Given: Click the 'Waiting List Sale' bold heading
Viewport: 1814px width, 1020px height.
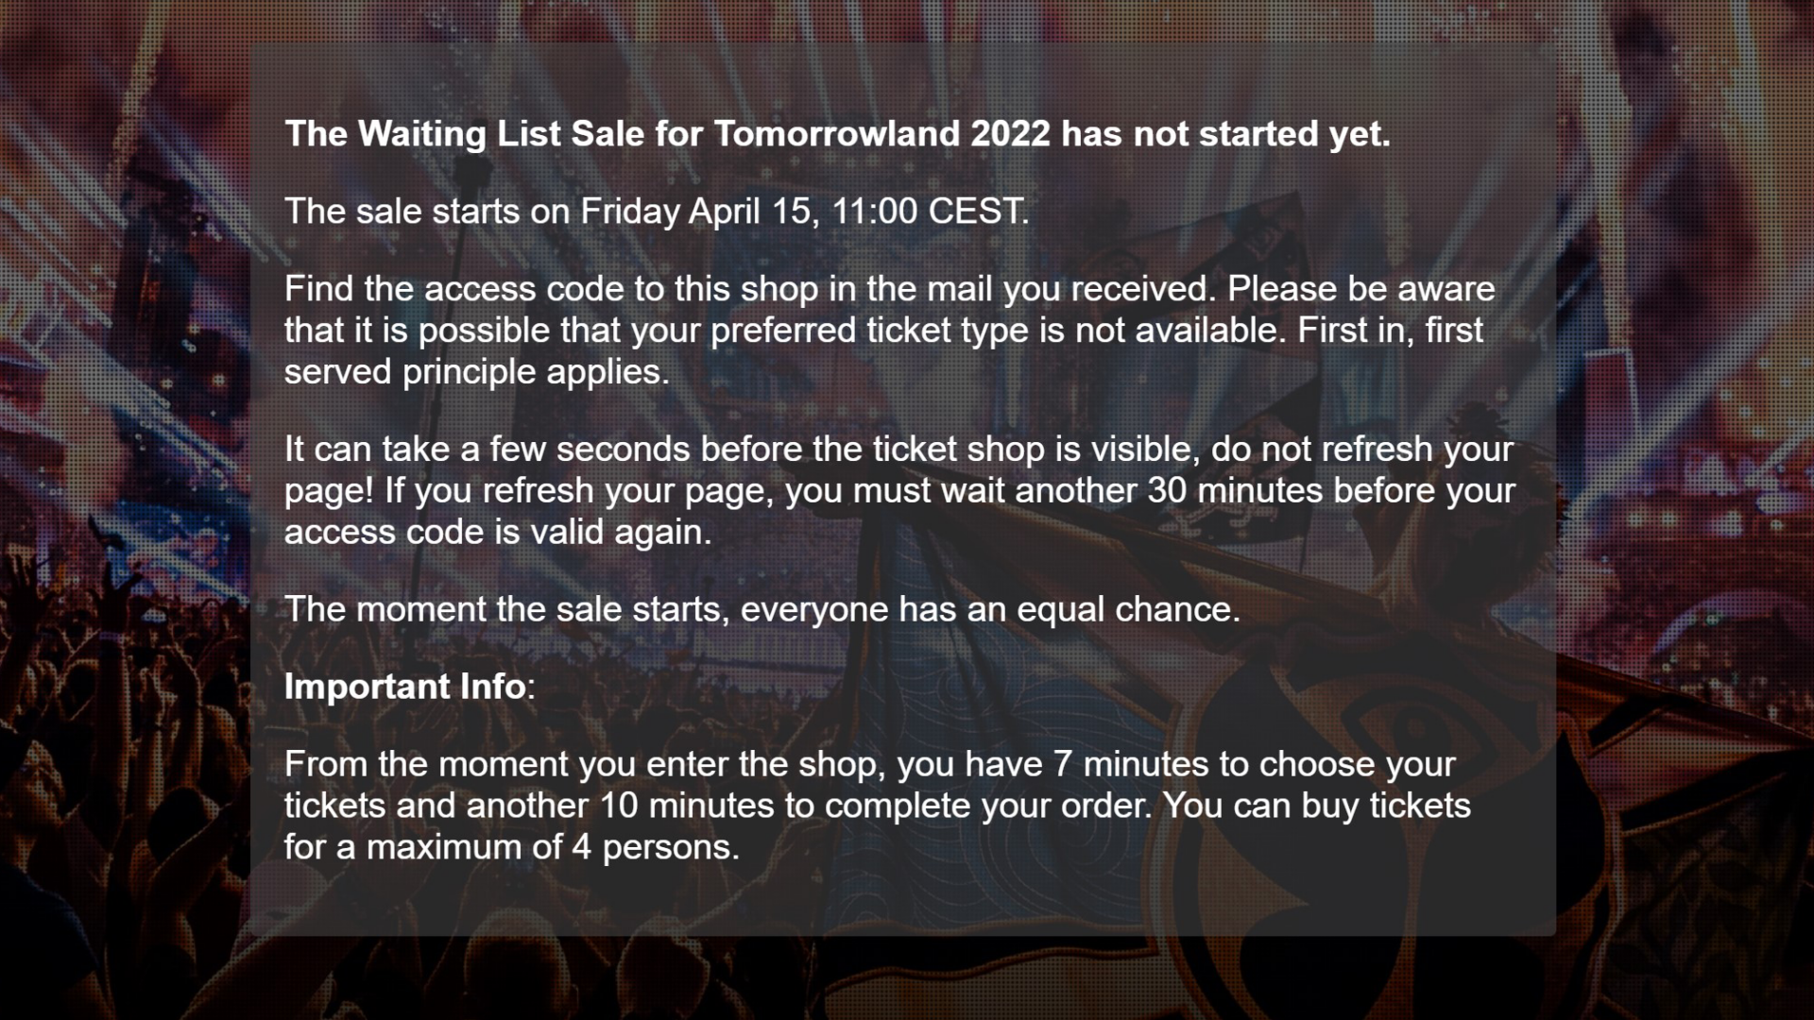Looking at the screenshot, I should pos(837,134).
